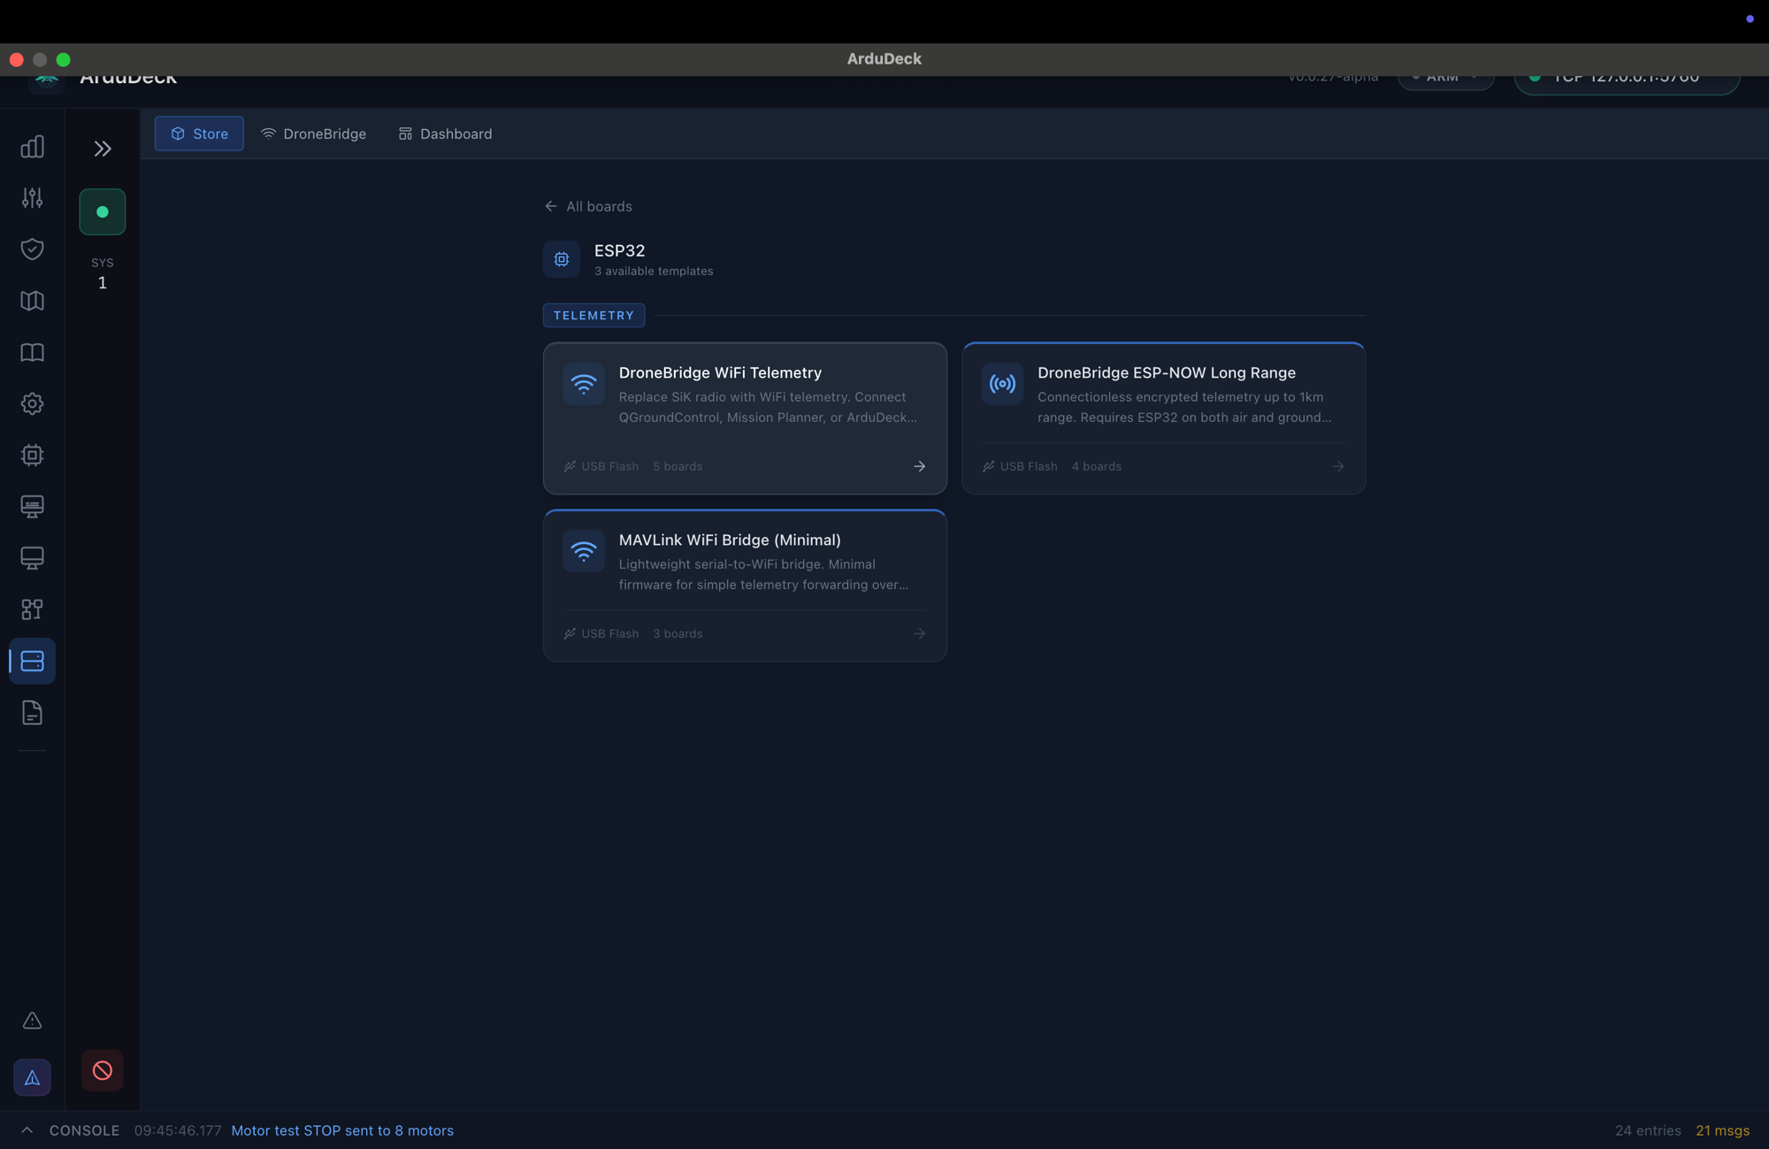Screen dimensions: 1769x1149
Task: Open the bar chart telemetry sidebar icon
Action: pyautogui.click(x=32, y=147)
